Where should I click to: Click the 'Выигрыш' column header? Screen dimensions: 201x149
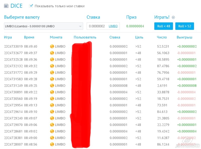click(x=184, y=37)
